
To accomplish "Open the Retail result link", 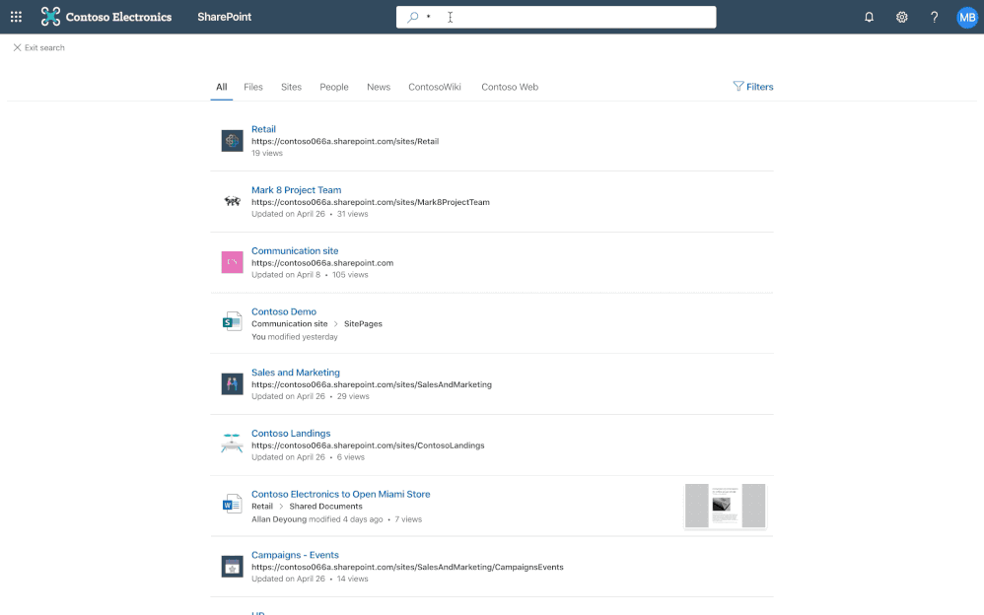I will (263, 129).
